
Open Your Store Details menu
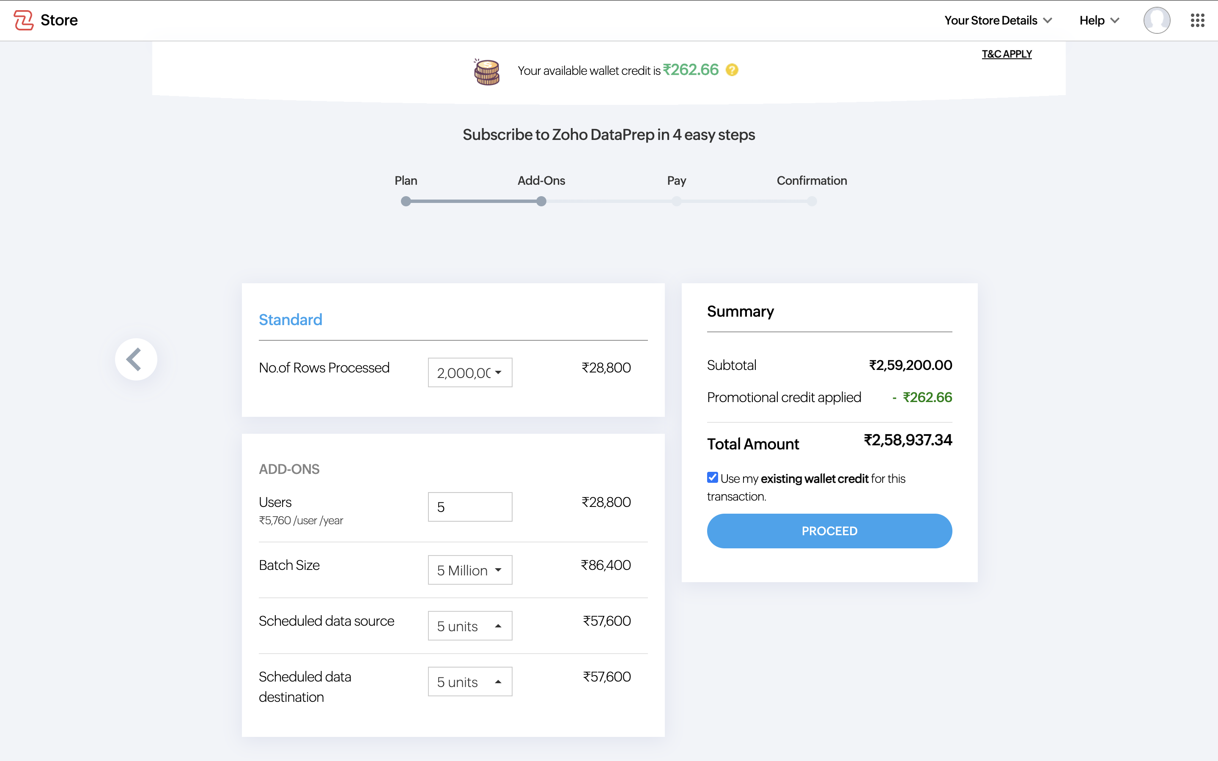(x=998, y=20)
